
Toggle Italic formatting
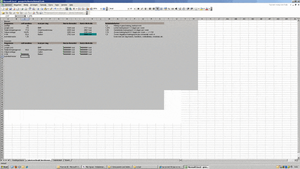(142, 9)
